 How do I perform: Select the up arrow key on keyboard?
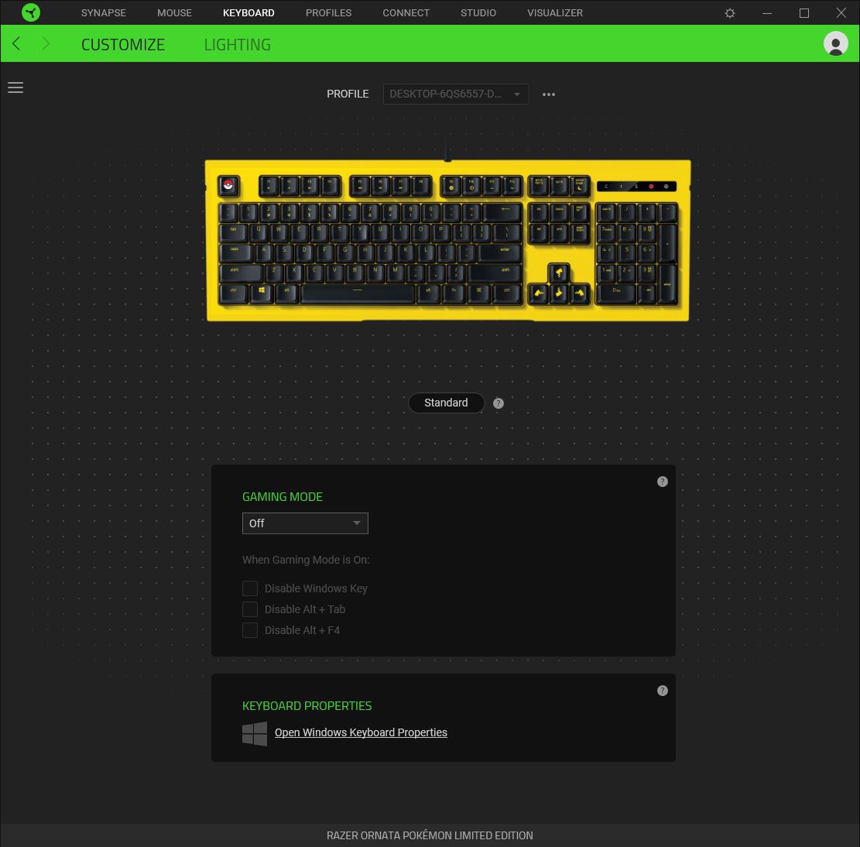click(558, 272)
